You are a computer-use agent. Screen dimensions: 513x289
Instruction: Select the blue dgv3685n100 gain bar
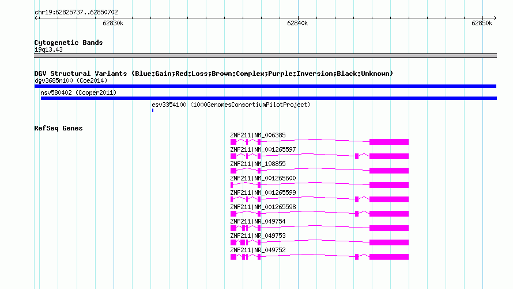click(x=265, y=86)
